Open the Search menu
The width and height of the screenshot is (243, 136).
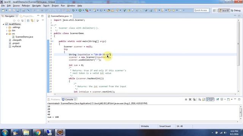46,6
